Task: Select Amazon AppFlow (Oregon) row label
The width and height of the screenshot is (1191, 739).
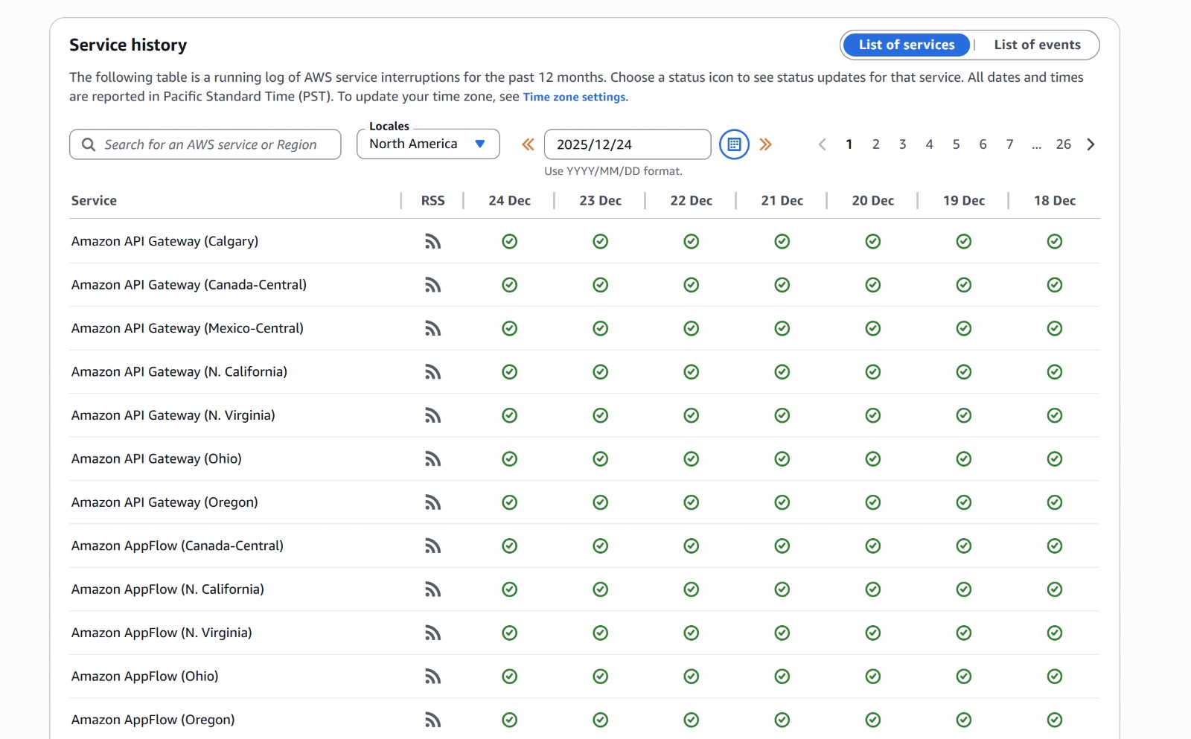Action: [153, 720]
